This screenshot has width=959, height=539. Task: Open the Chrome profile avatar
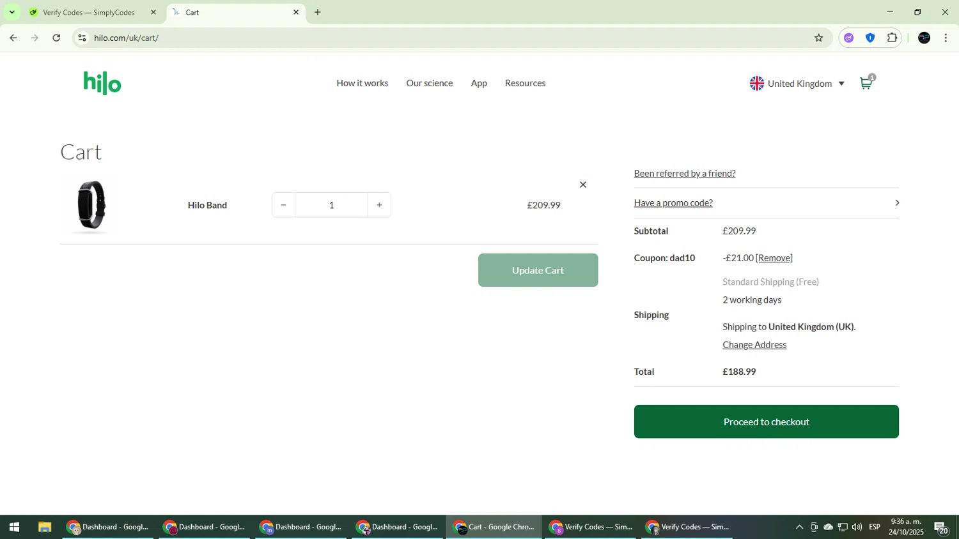(924, 38)
